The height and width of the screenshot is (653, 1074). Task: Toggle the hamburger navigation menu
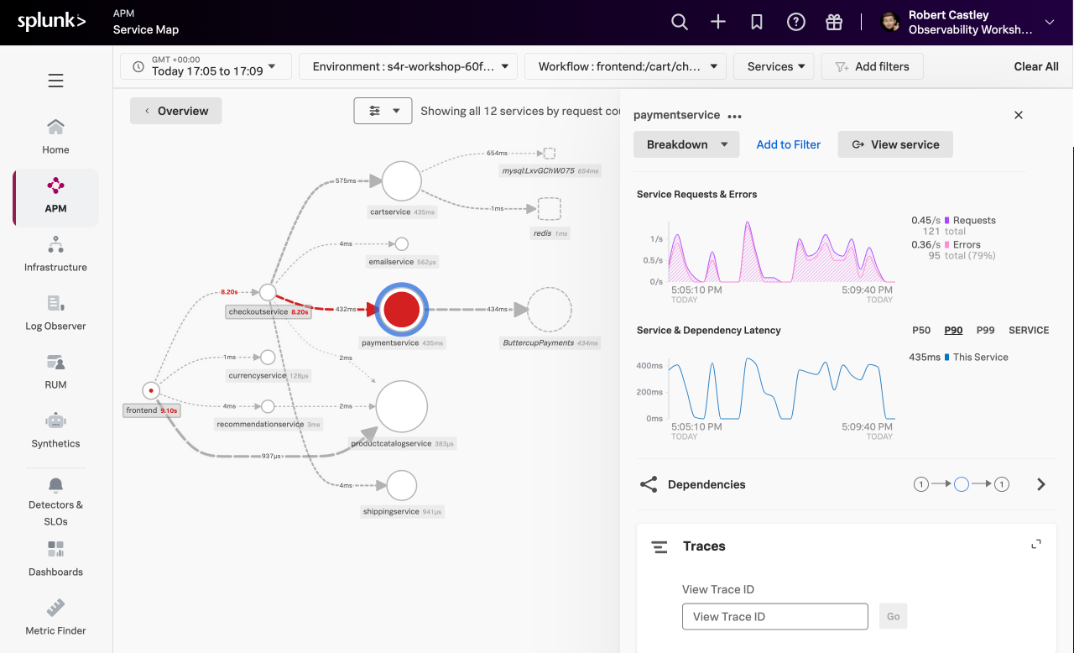[55, 81]
